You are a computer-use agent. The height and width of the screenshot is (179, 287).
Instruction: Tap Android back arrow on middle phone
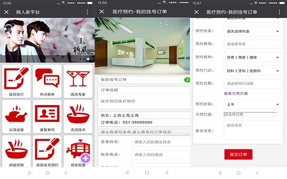(167, 172)
